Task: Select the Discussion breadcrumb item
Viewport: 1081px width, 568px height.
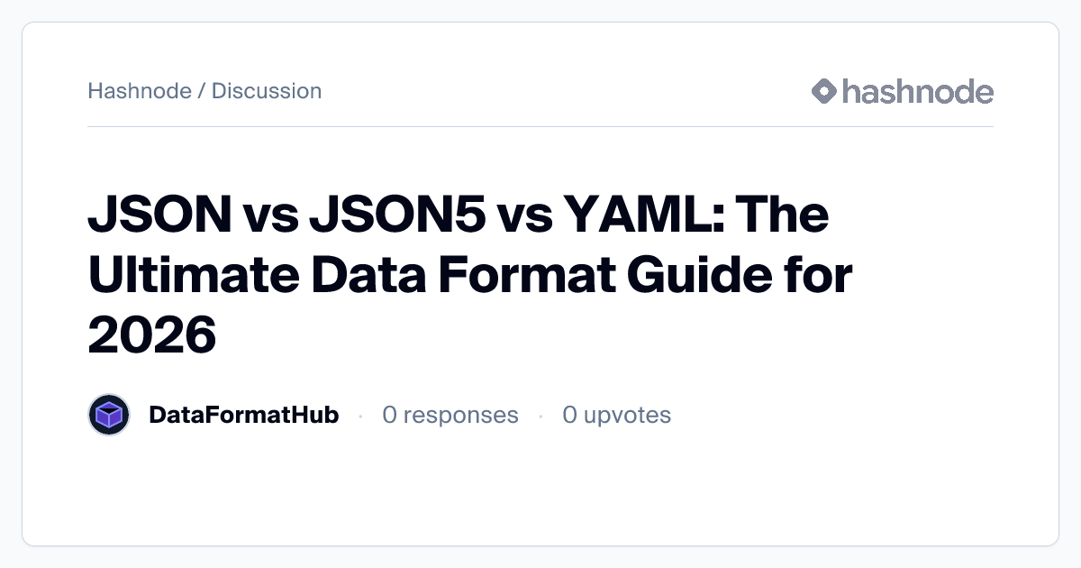Action: coord(267,91)
